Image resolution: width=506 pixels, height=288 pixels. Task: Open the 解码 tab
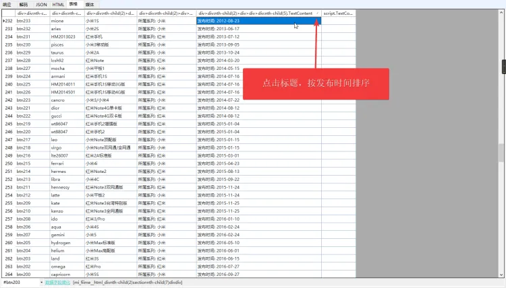[24, 5]
